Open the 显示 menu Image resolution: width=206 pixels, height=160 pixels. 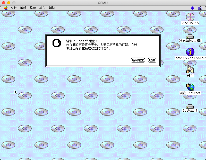(33, 8)
